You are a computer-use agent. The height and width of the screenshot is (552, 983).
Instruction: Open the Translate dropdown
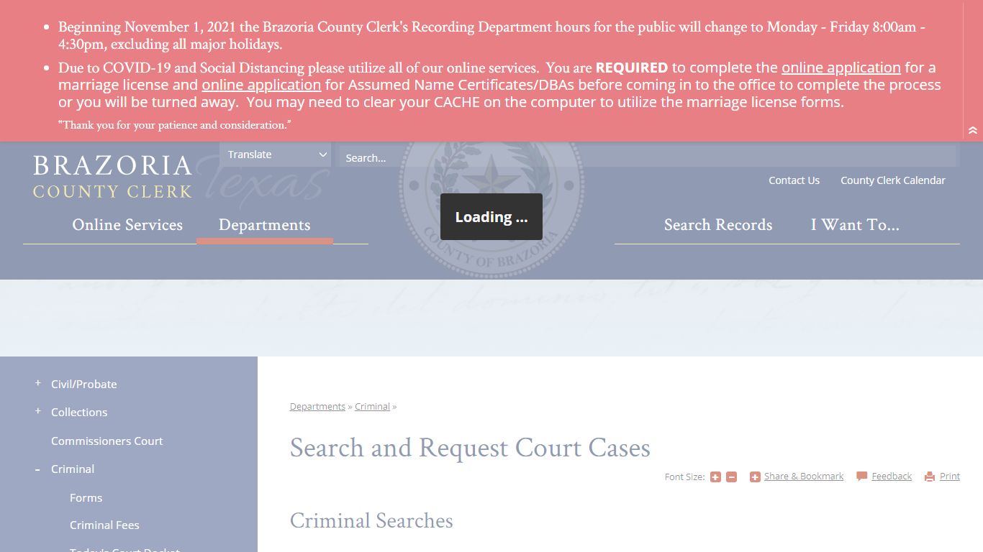pyautogui.click(x=275, y=155)
